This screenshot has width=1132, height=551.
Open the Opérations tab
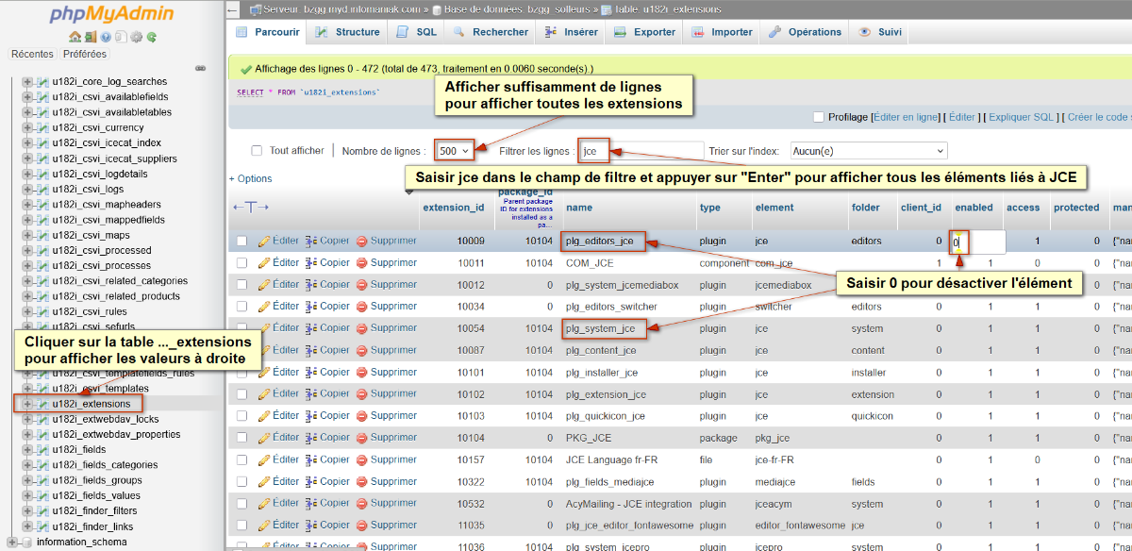(805, 32)
